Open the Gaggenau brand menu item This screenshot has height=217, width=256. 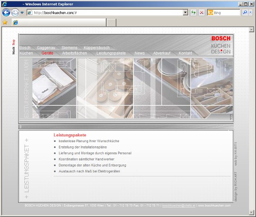[x=46, y=48]
